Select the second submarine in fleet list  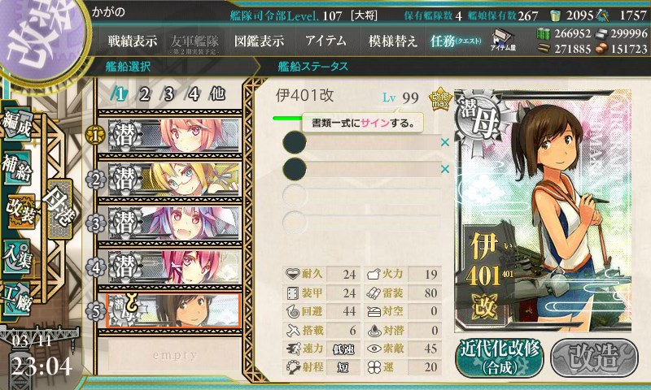[174, 180]
